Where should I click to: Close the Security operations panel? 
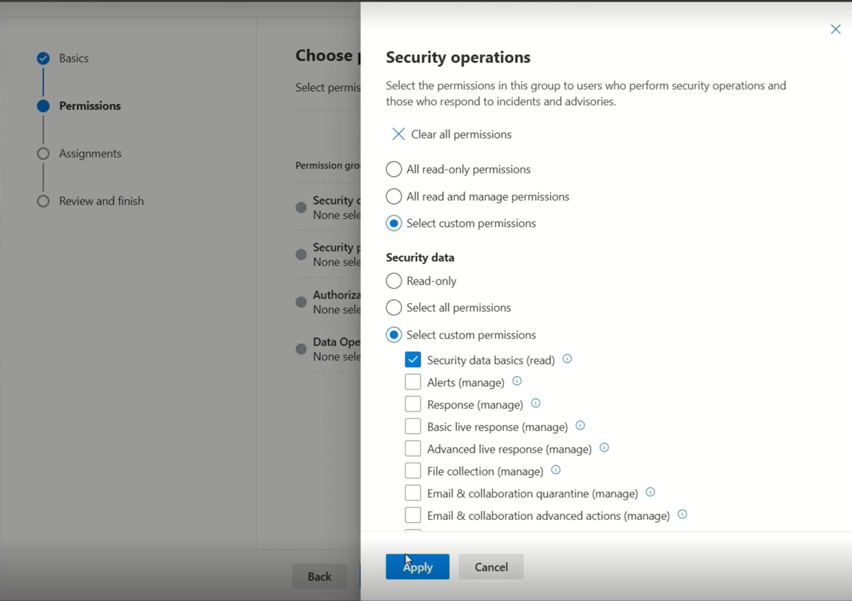coord(836,29)
